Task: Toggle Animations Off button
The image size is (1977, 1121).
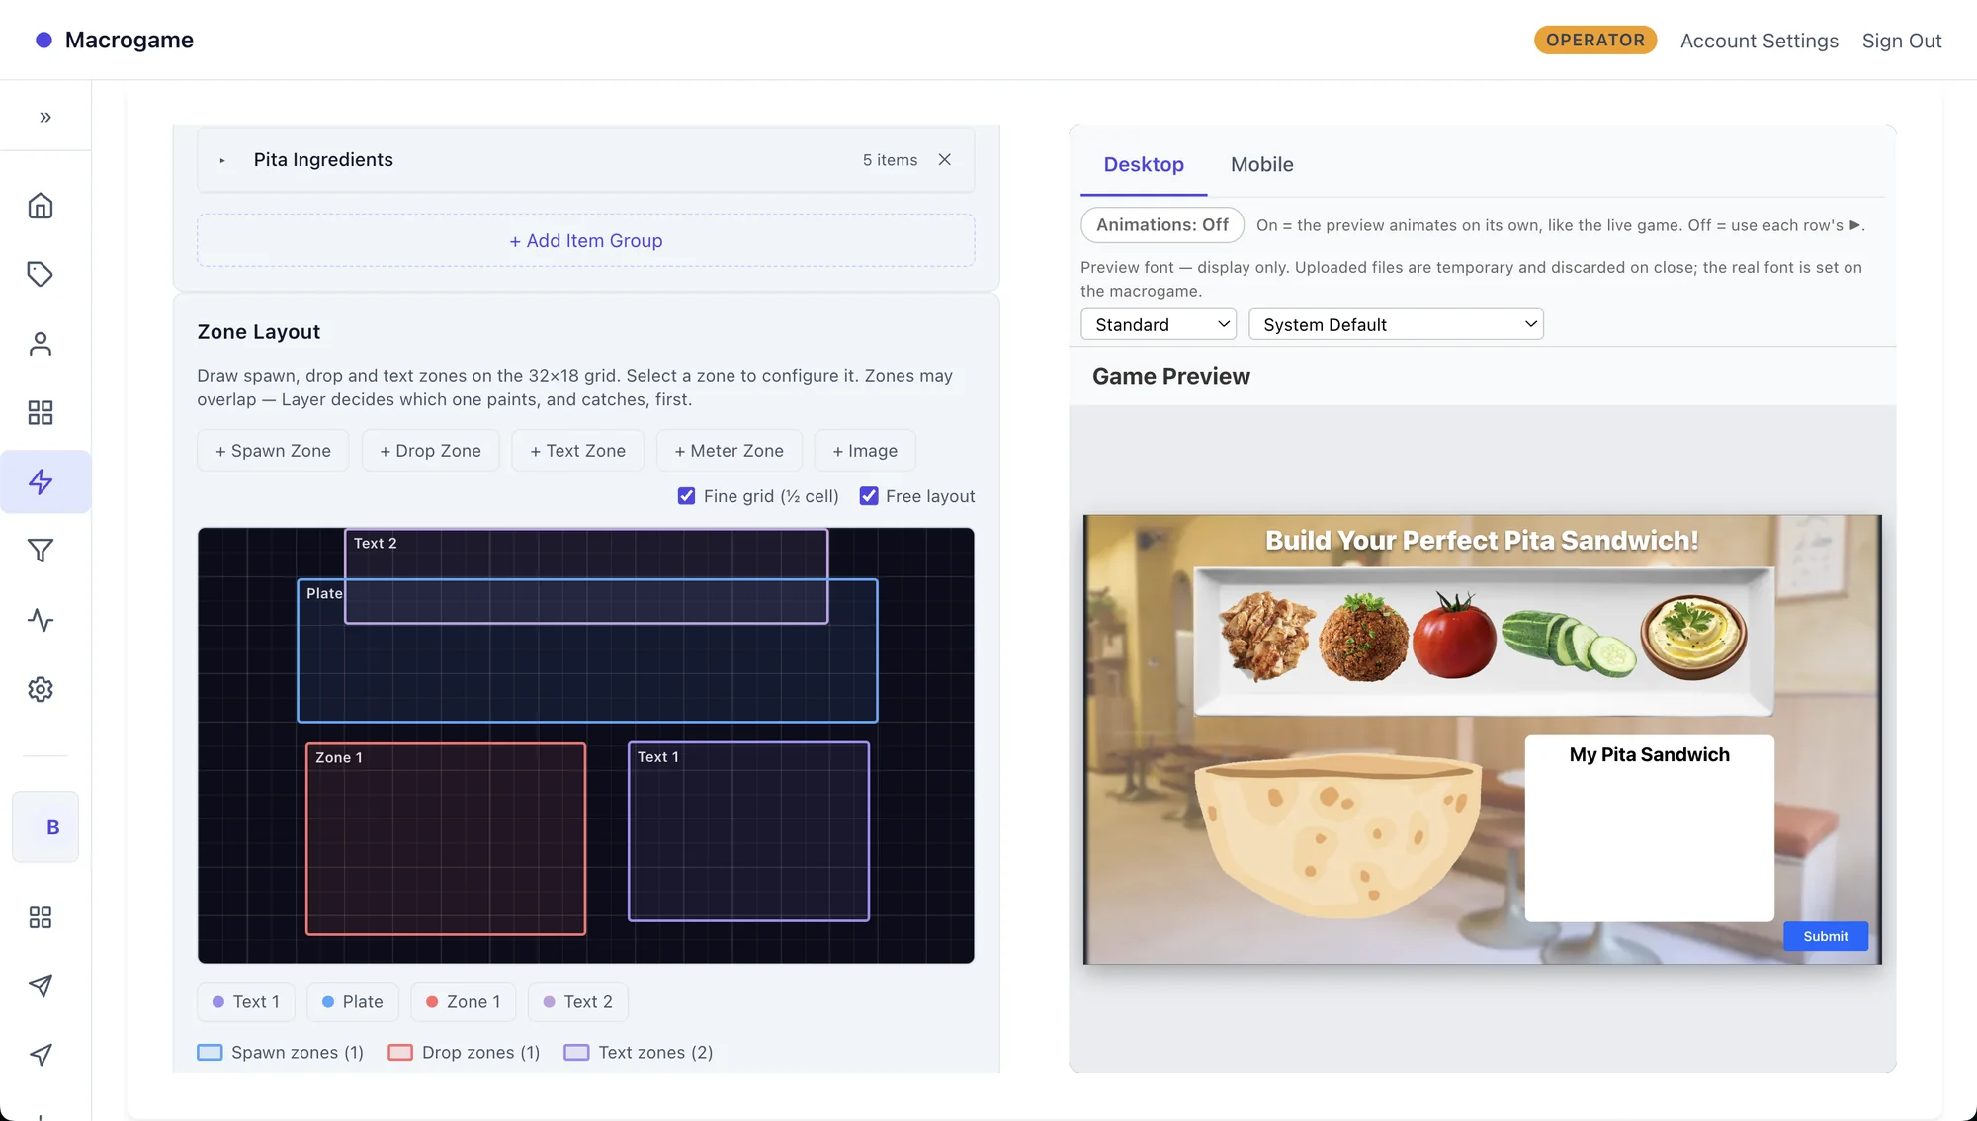Action: [1162, 225]
